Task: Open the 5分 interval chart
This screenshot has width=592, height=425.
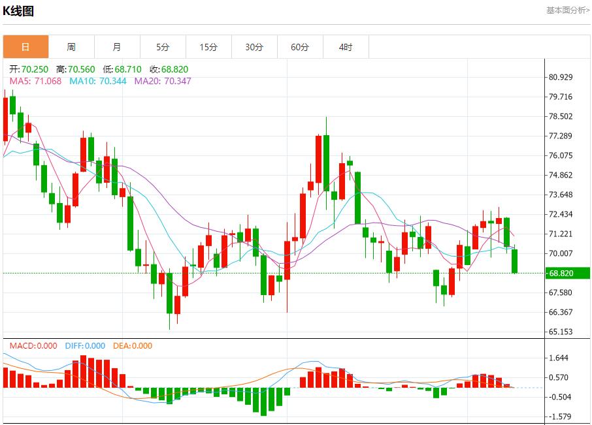Action: tap(163, 47)
